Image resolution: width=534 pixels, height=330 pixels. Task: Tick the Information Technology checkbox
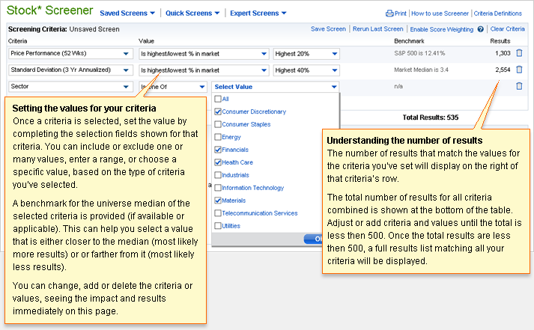point(218,188)
